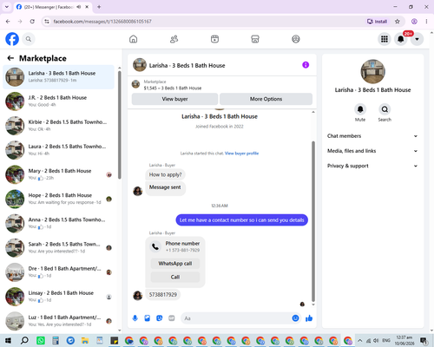Screen dimensions: 434x347
Task: Click the large listing thumbnail in right panel
Action: pos(372,71)
